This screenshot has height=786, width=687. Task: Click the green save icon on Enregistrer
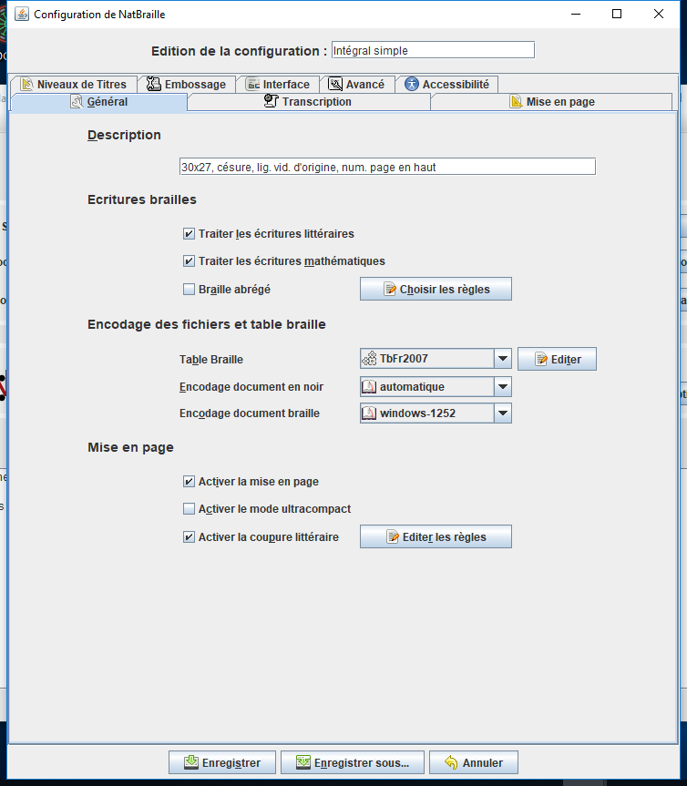pyautogui.click(x=191, y=762)
